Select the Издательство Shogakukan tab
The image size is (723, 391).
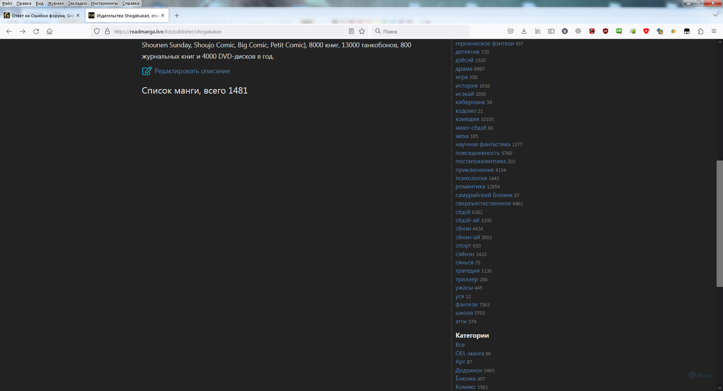(127, 15)
